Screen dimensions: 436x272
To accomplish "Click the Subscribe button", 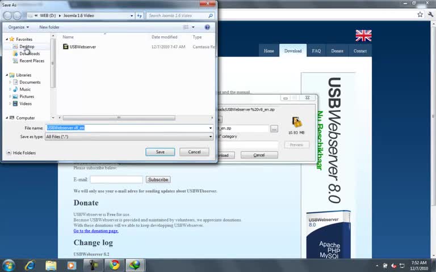I will [158, 180].
